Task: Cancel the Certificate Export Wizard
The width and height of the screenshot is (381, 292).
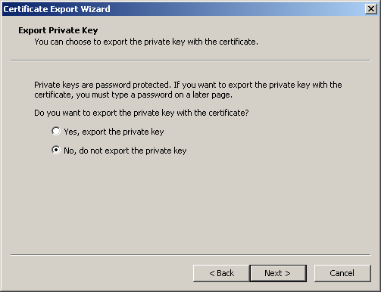Action: click(x=342, y=273)
